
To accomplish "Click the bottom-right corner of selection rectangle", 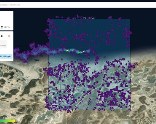I will click(130, 110).
